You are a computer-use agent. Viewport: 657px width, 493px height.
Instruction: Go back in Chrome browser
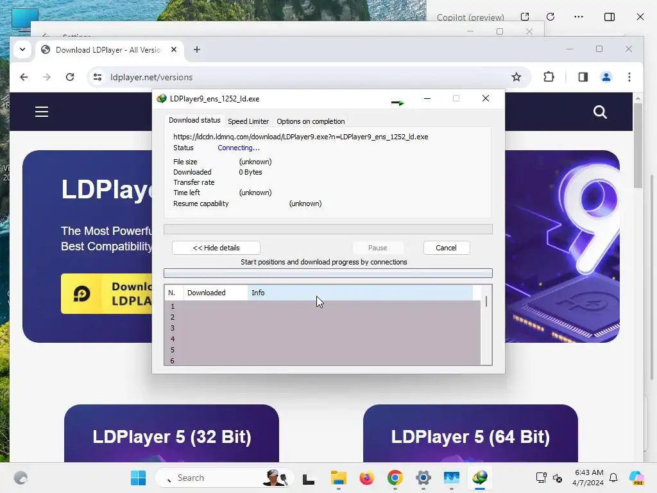[24, 77]
